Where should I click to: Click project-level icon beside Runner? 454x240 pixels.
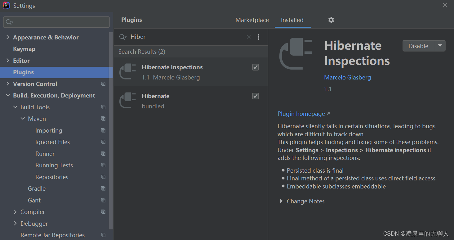click(x=103, y=154)
